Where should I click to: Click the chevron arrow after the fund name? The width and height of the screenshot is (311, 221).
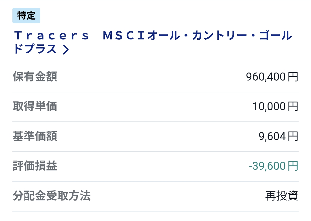[x=66, y=50]
